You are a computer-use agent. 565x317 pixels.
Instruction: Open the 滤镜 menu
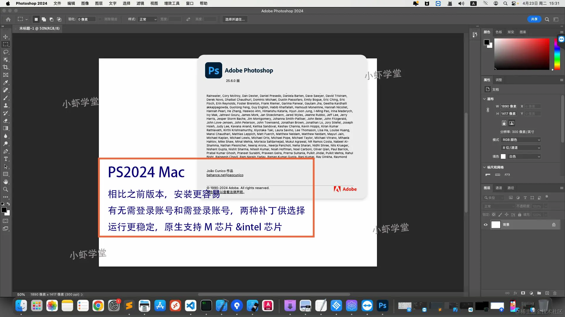[140, 3]
